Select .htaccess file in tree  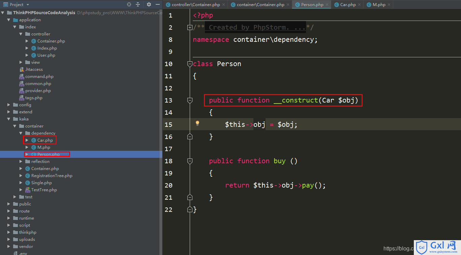click(34, 69)
